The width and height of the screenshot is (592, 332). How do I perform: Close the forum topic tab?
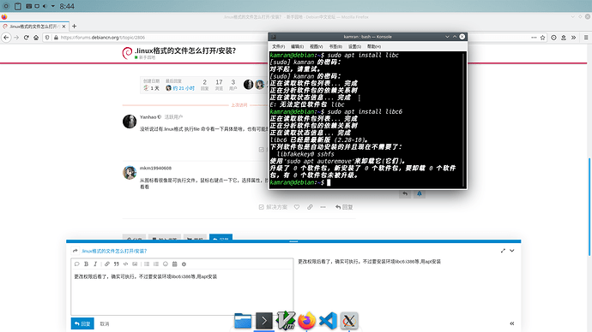tap(63, 27)
